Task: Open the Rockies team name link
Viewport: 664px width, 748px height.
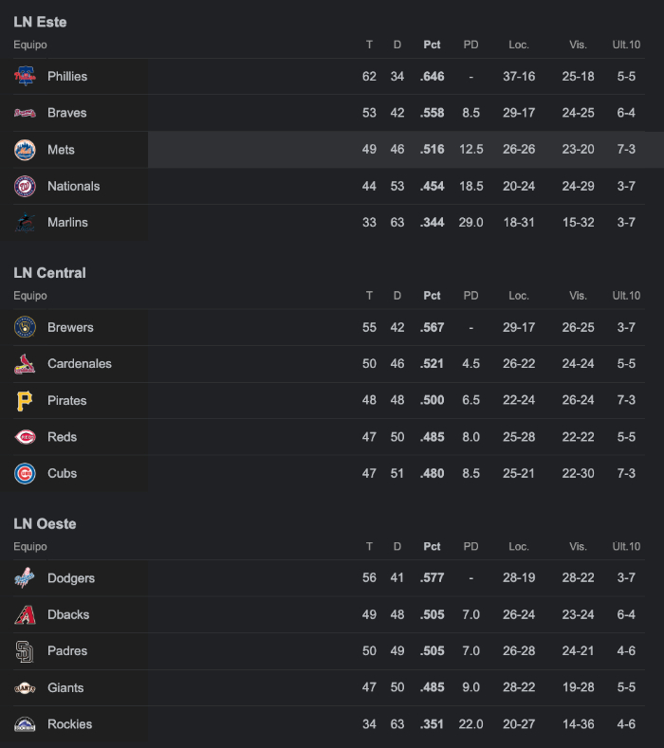Action: (x=69, y=724)
